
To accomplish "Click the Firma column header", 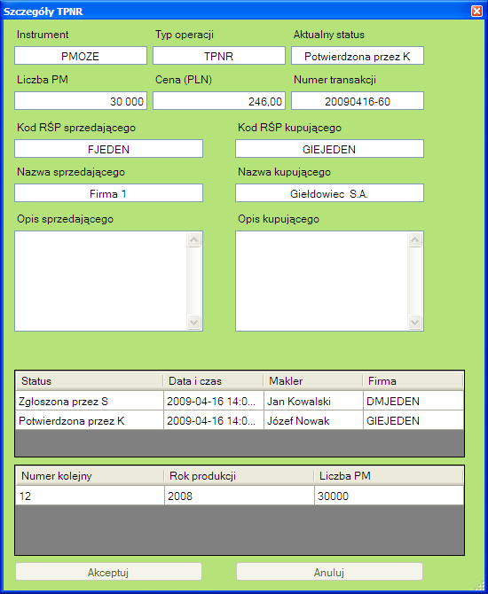I will 413,381.
